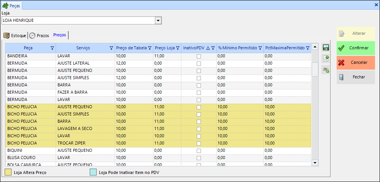Tick InativoPDV for BANDEIRA LAVAR
This screenshot has height=182, width=380.
click(x=199, y=56)
